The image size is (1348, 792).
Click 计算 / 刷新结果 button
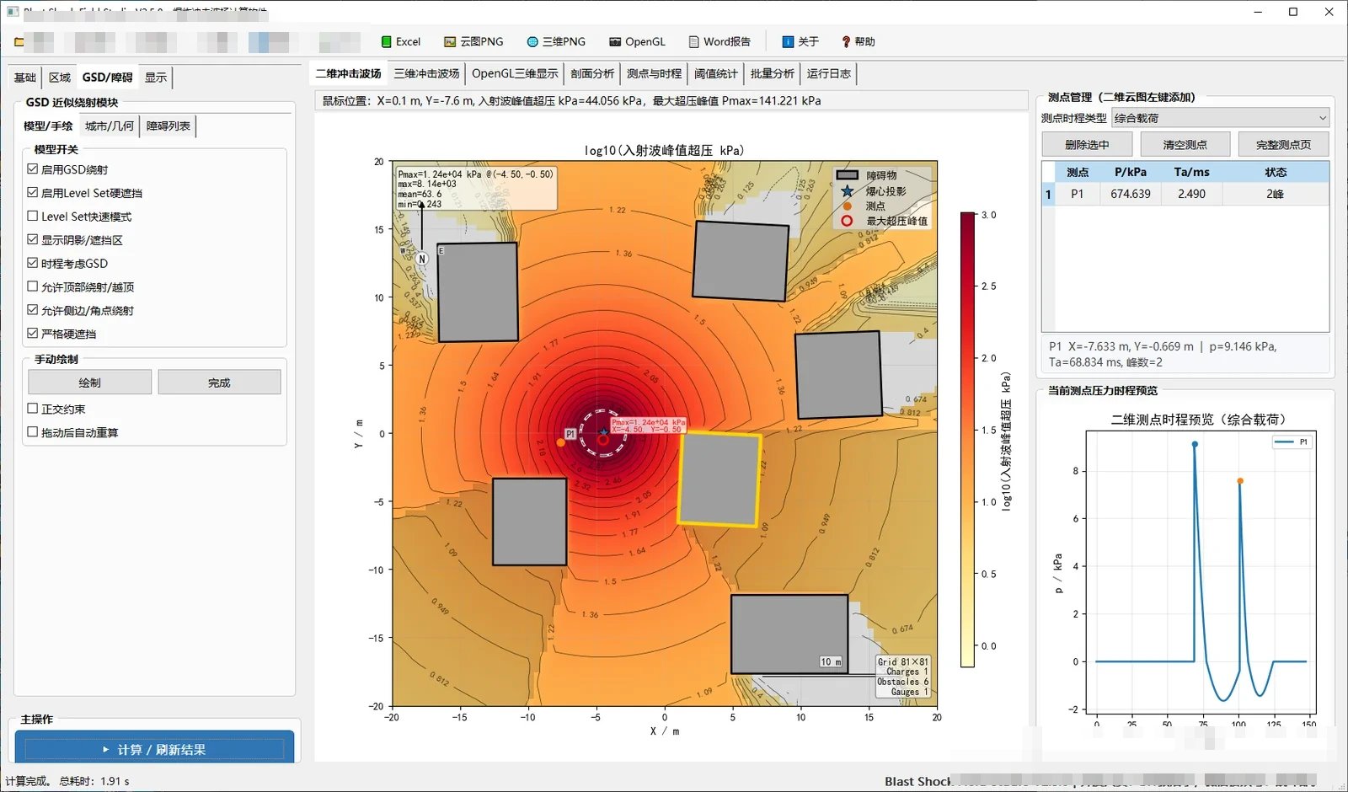tap(155, 749)
